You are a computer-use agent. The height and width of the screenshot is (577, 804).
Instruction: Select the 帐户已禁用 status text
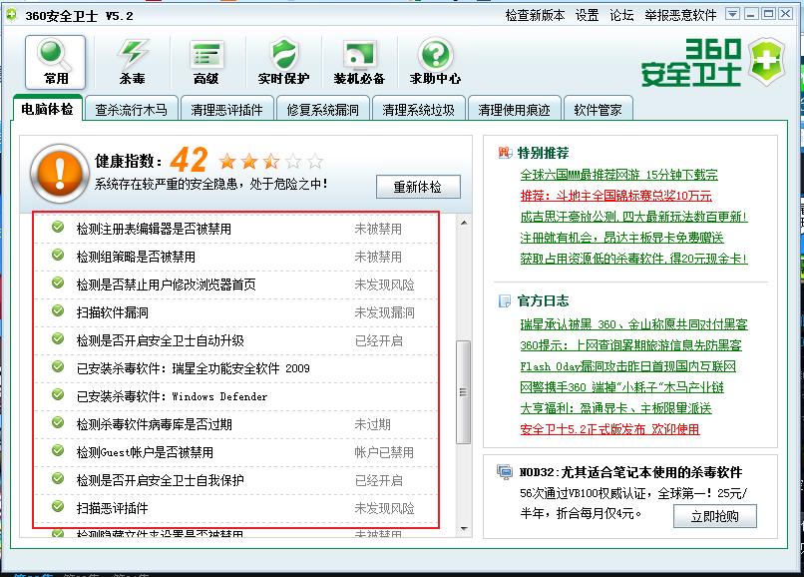click(x=384, y=452)
